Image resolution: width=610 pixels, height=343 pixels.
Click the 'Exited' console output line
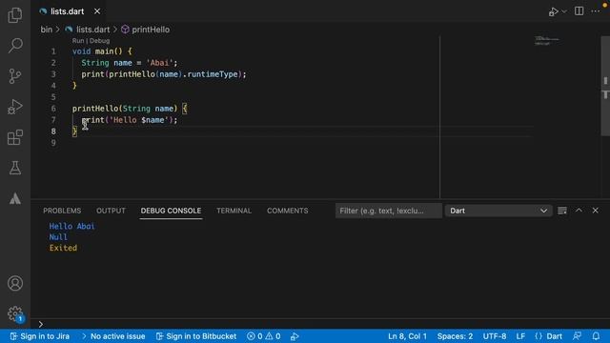63,248
